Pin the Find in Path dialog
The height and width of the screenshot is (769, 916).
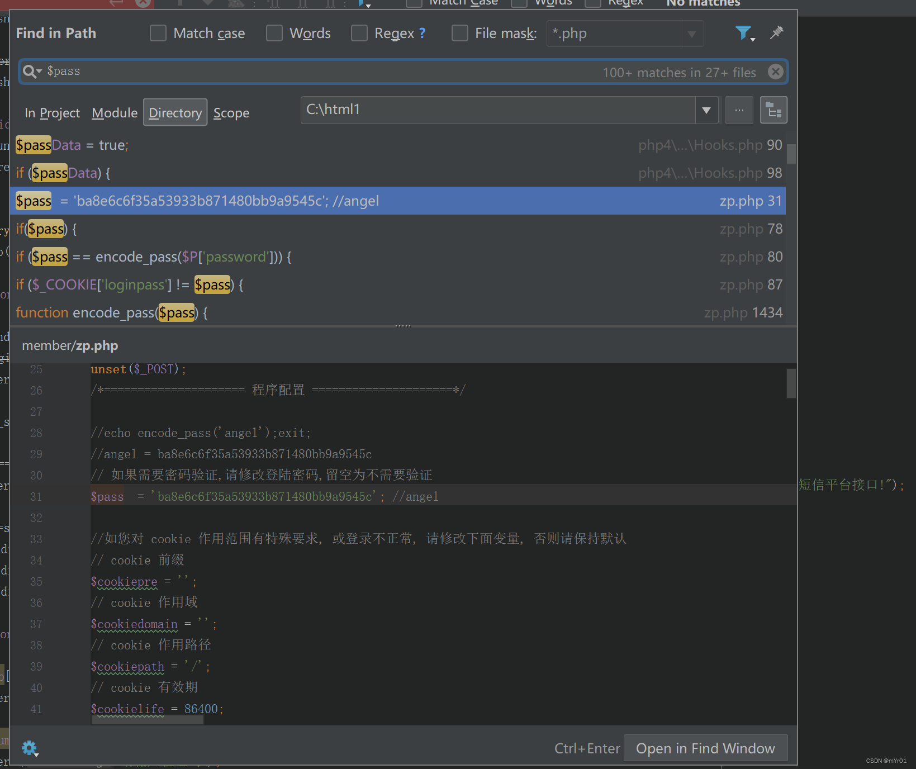click(x=777, y=33)
